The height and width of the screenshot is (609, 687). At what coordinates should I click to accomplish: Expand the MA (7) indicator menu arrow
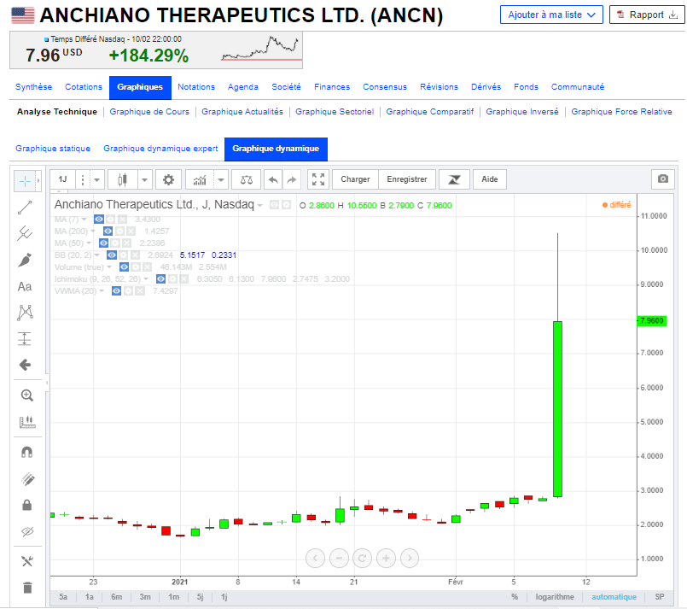point(84,220)
